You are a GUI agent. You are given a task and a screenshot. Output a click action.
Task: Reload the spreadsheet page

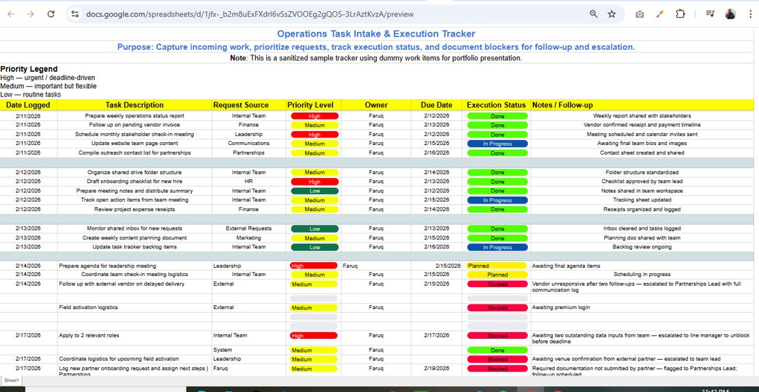tap(51, 14)
